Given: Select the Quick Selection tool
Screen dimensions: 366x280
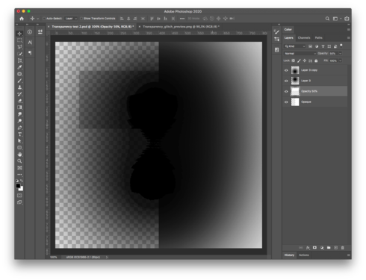Looking at the screenshot, I should pos(19,54).
